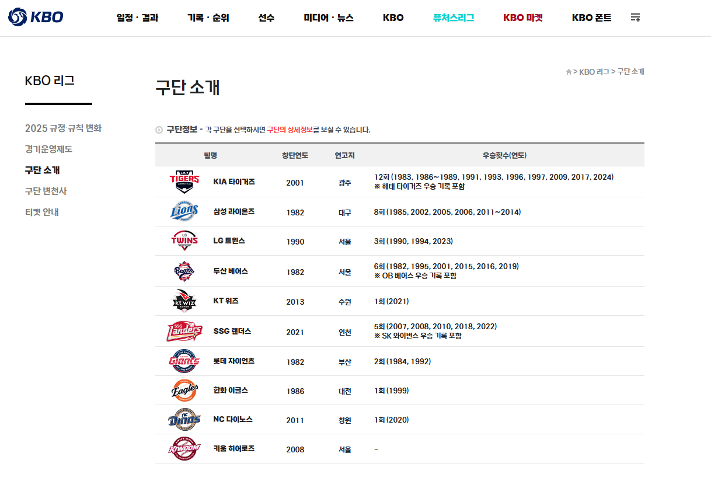Image resolution: width=711 pixels, height=488 pixels.
Task: Open KT 위즈 team details
Action: pyautogui.click(x=226, y=301)
